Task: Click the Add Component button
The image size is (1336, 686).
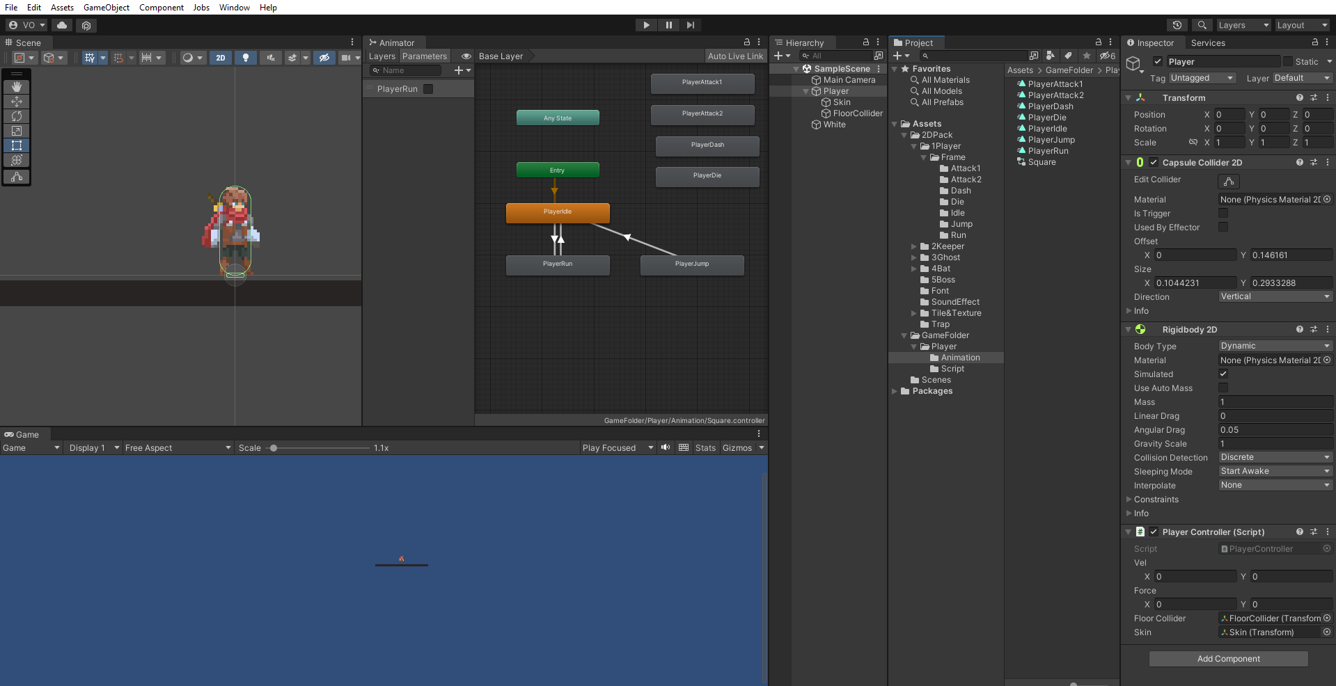Action: pyautogui.click(x=1228, y=659)
